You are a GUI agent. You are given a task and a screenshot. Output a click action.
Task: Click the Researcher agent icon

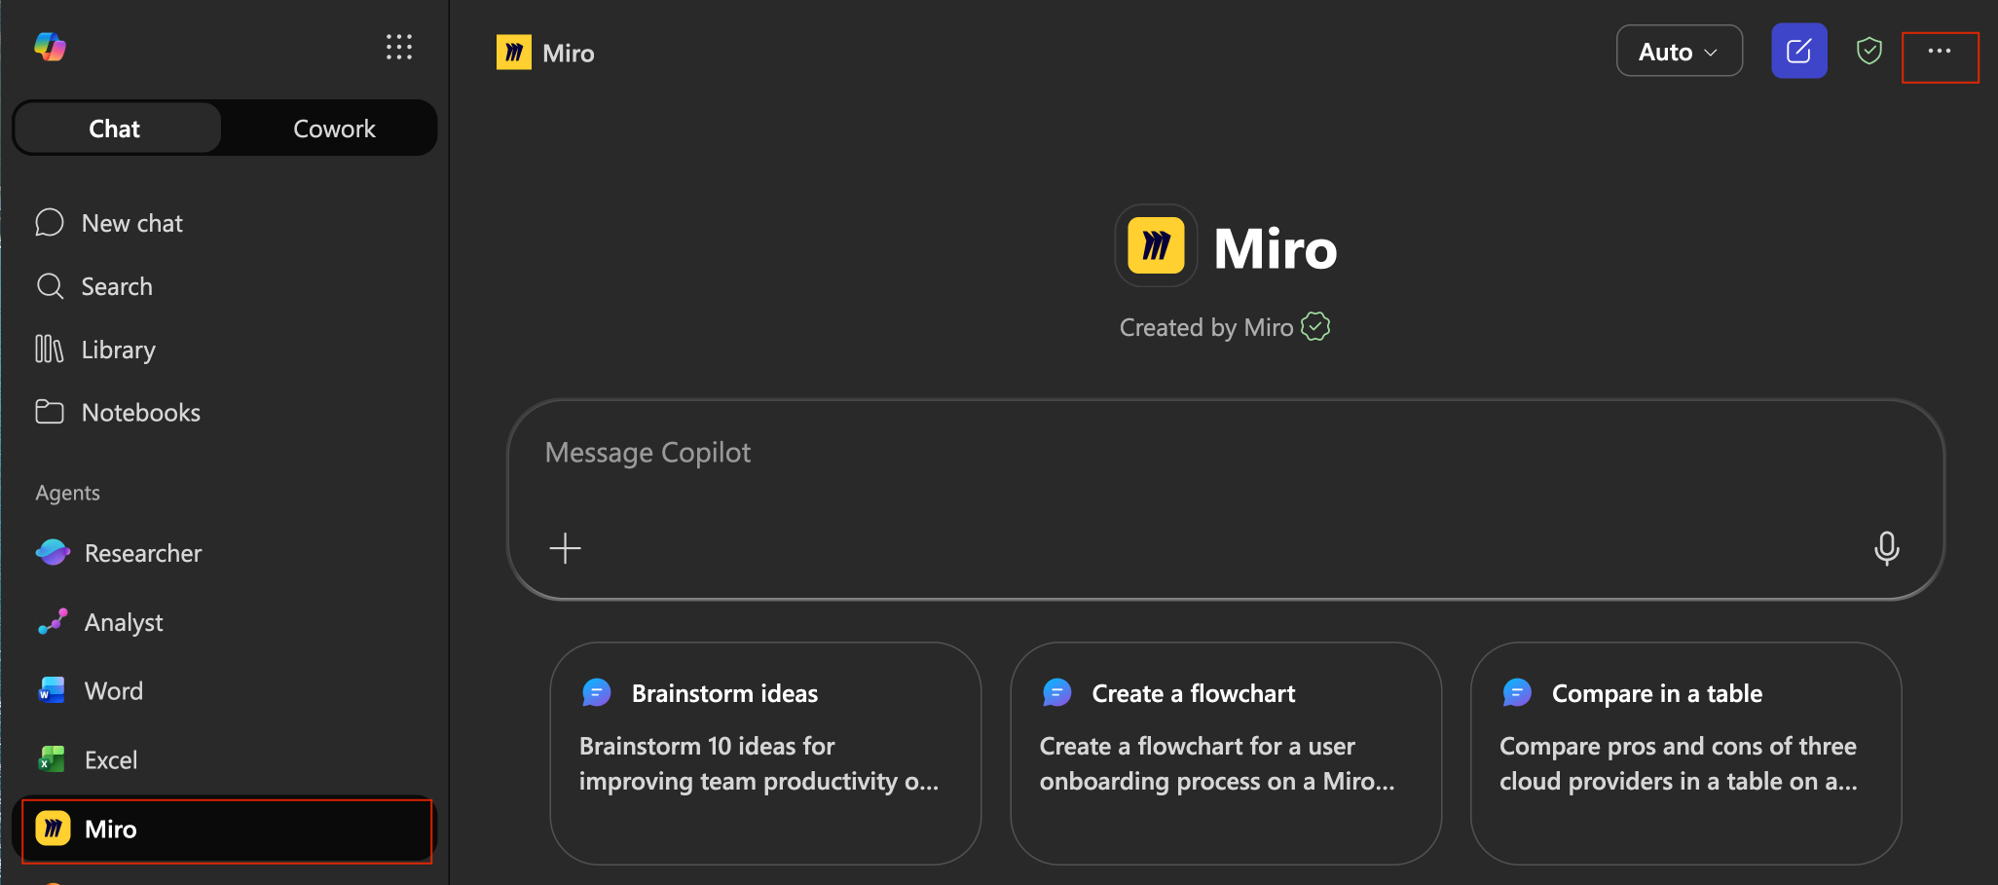(x=53, y=553)
